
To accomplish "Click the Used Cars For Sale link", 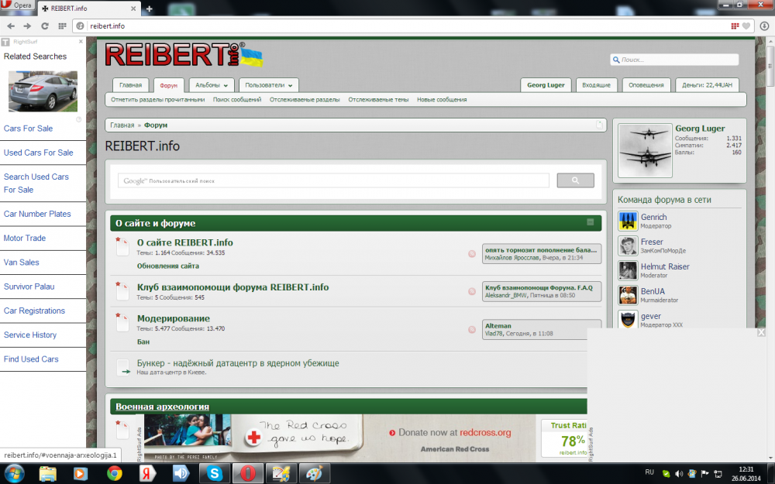I will (39, 153).
